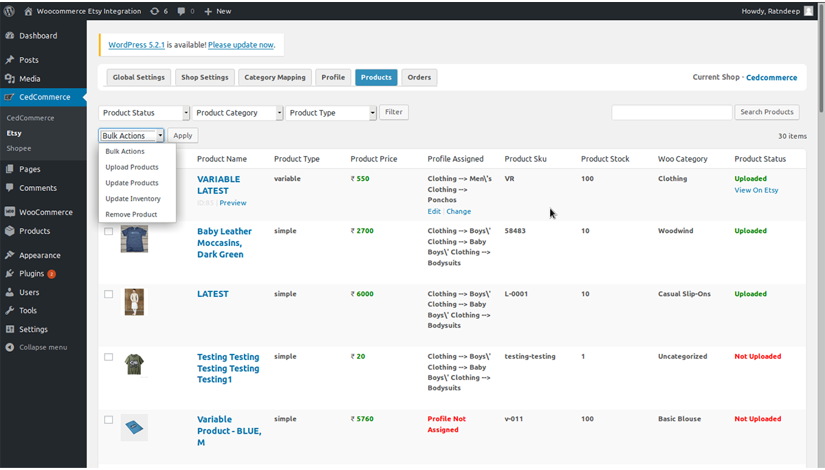Click the Plugins icon in sidebar
This screenshot has width=825, height=470.
(x=10, y=273)
